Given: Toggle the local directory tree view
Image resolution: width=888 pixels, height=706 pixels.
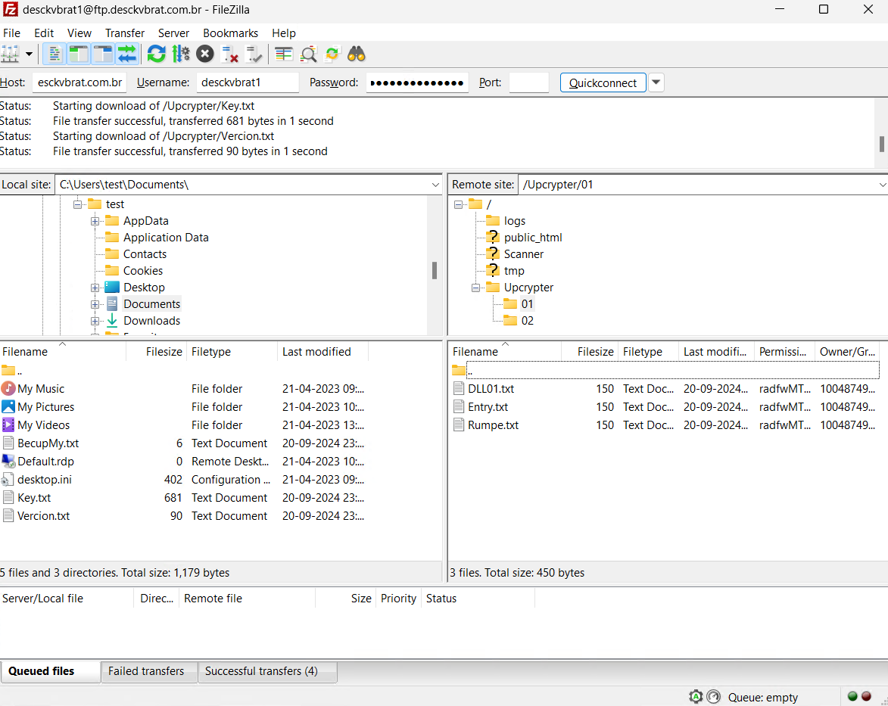Looking at the screenshot, I should [x=79, y=54].
